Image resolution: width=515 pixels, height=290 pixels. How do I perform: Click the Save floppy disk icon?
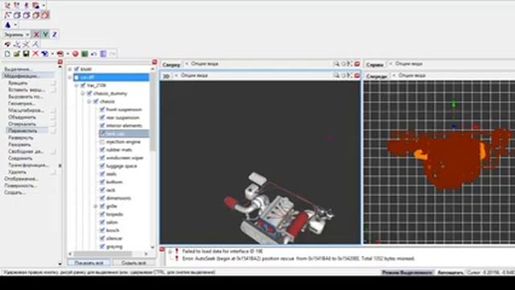26,54
